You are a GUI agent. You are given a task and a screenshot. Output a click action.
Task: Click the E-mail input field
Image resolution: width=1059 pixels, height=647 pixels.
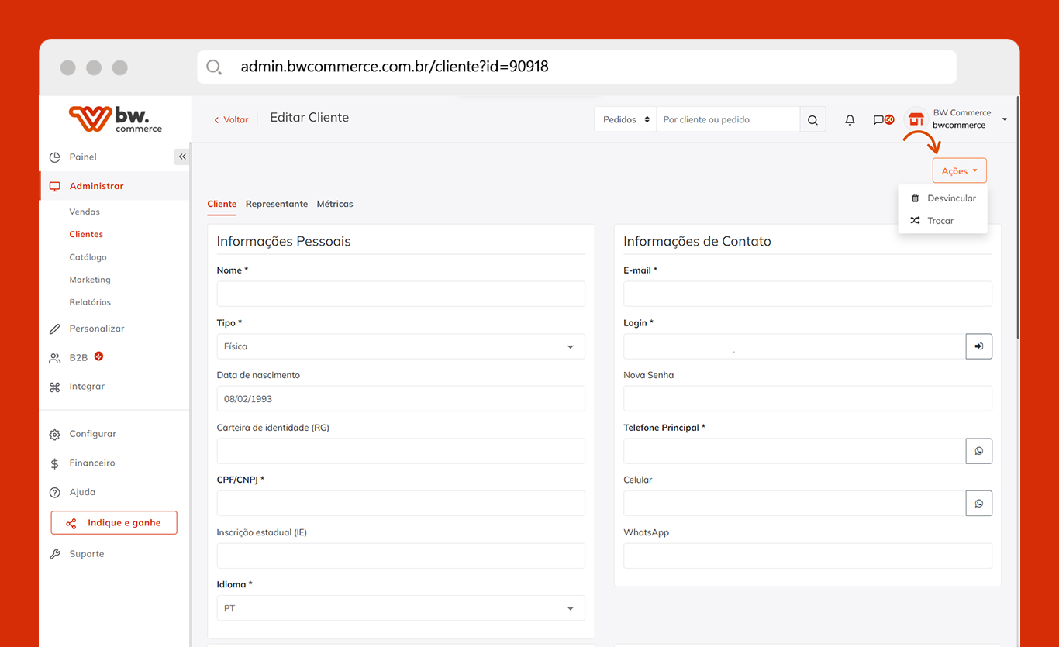[808, 294]
